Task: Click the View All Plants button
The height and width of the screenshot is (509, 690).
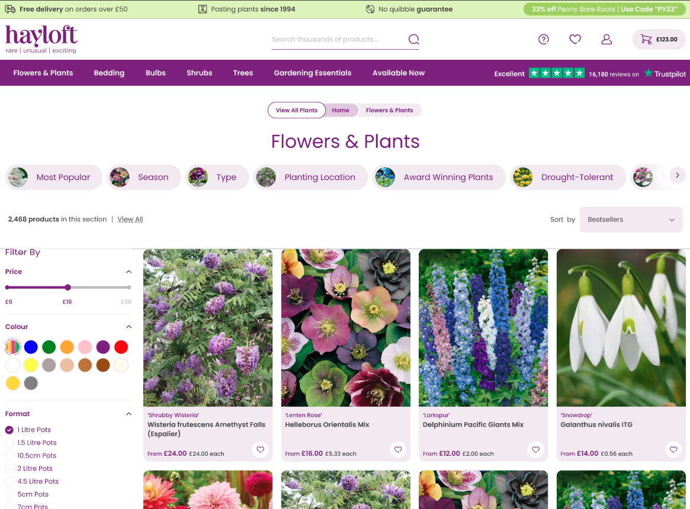Action: tap(296, 110)
